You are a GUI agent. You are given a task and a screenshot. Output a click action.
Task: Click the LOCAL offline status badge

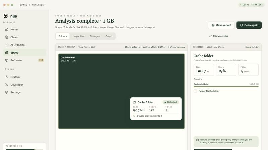(252, 5)
